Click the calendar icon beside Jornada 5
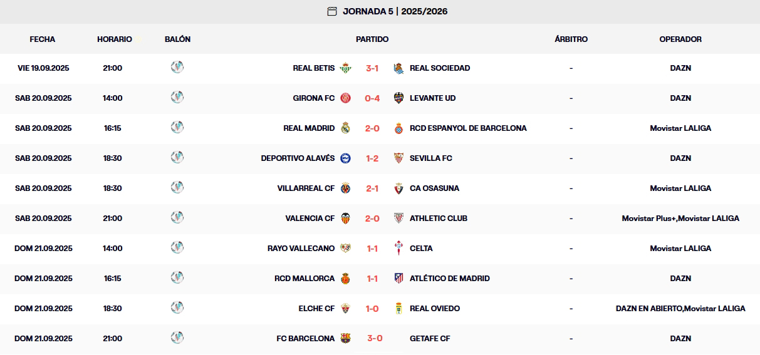The width and height of the screenshot is (760, 355). (332, 11)
